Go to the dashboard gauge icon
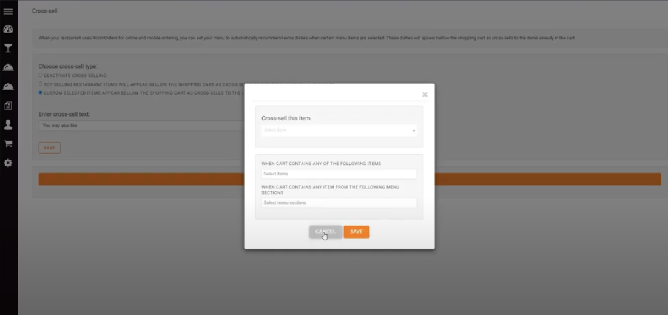Screen dimensions: 668x315 [x=8, y=29]
